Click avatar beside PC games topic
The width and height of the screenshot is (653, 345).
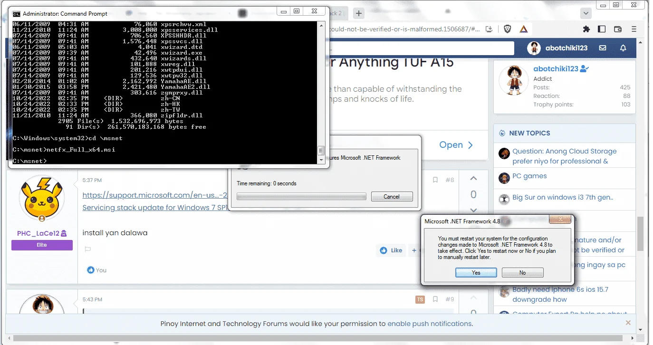tap(504, 178)
